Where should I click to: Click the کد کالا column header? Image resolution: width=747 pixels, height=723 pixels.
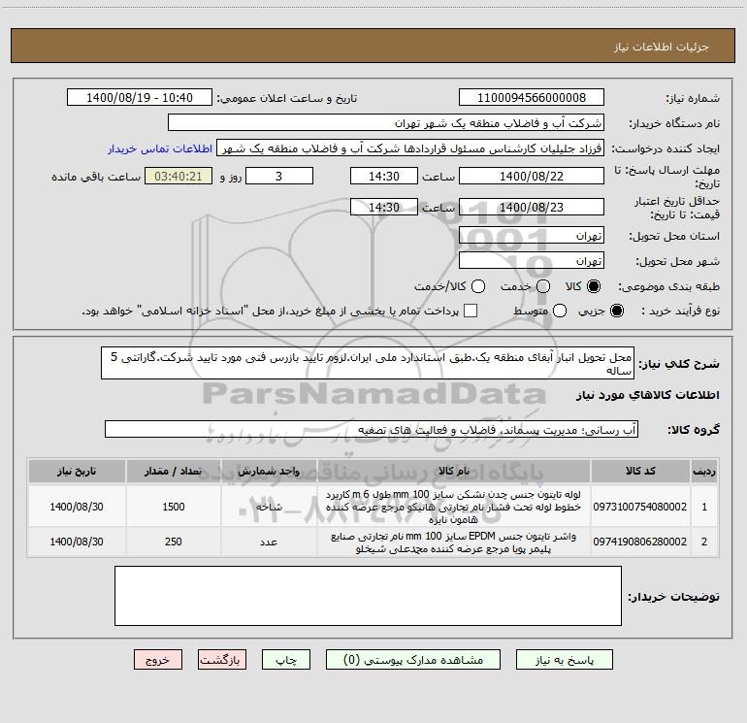coord(640,472)
